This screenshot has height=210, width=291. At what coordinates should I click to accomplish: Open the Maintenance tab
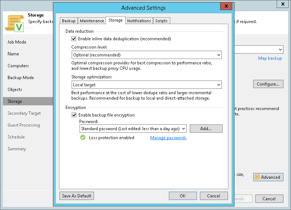point(92,21)
